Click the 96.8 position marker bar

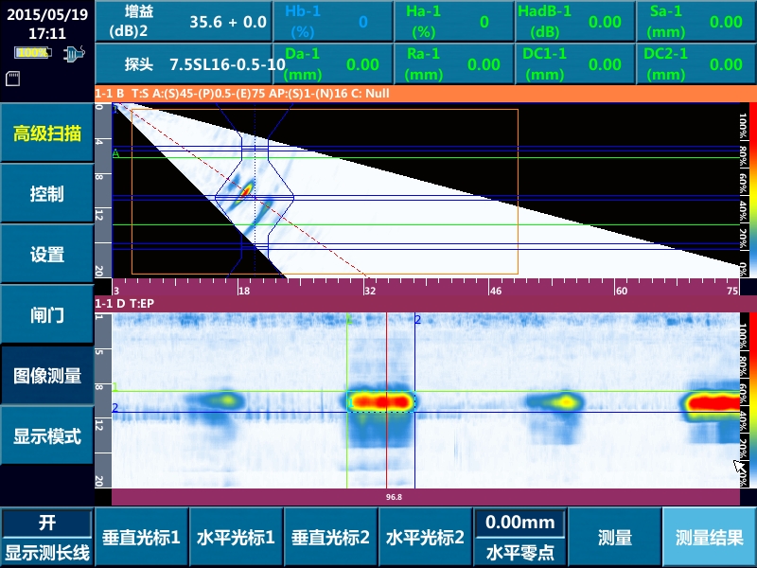[394, 496]
